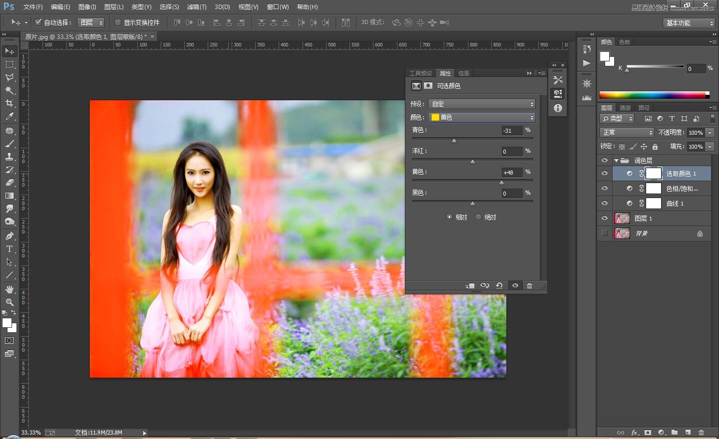
Task: Select the Horizontal Type tool
Action: click(9, 249)
